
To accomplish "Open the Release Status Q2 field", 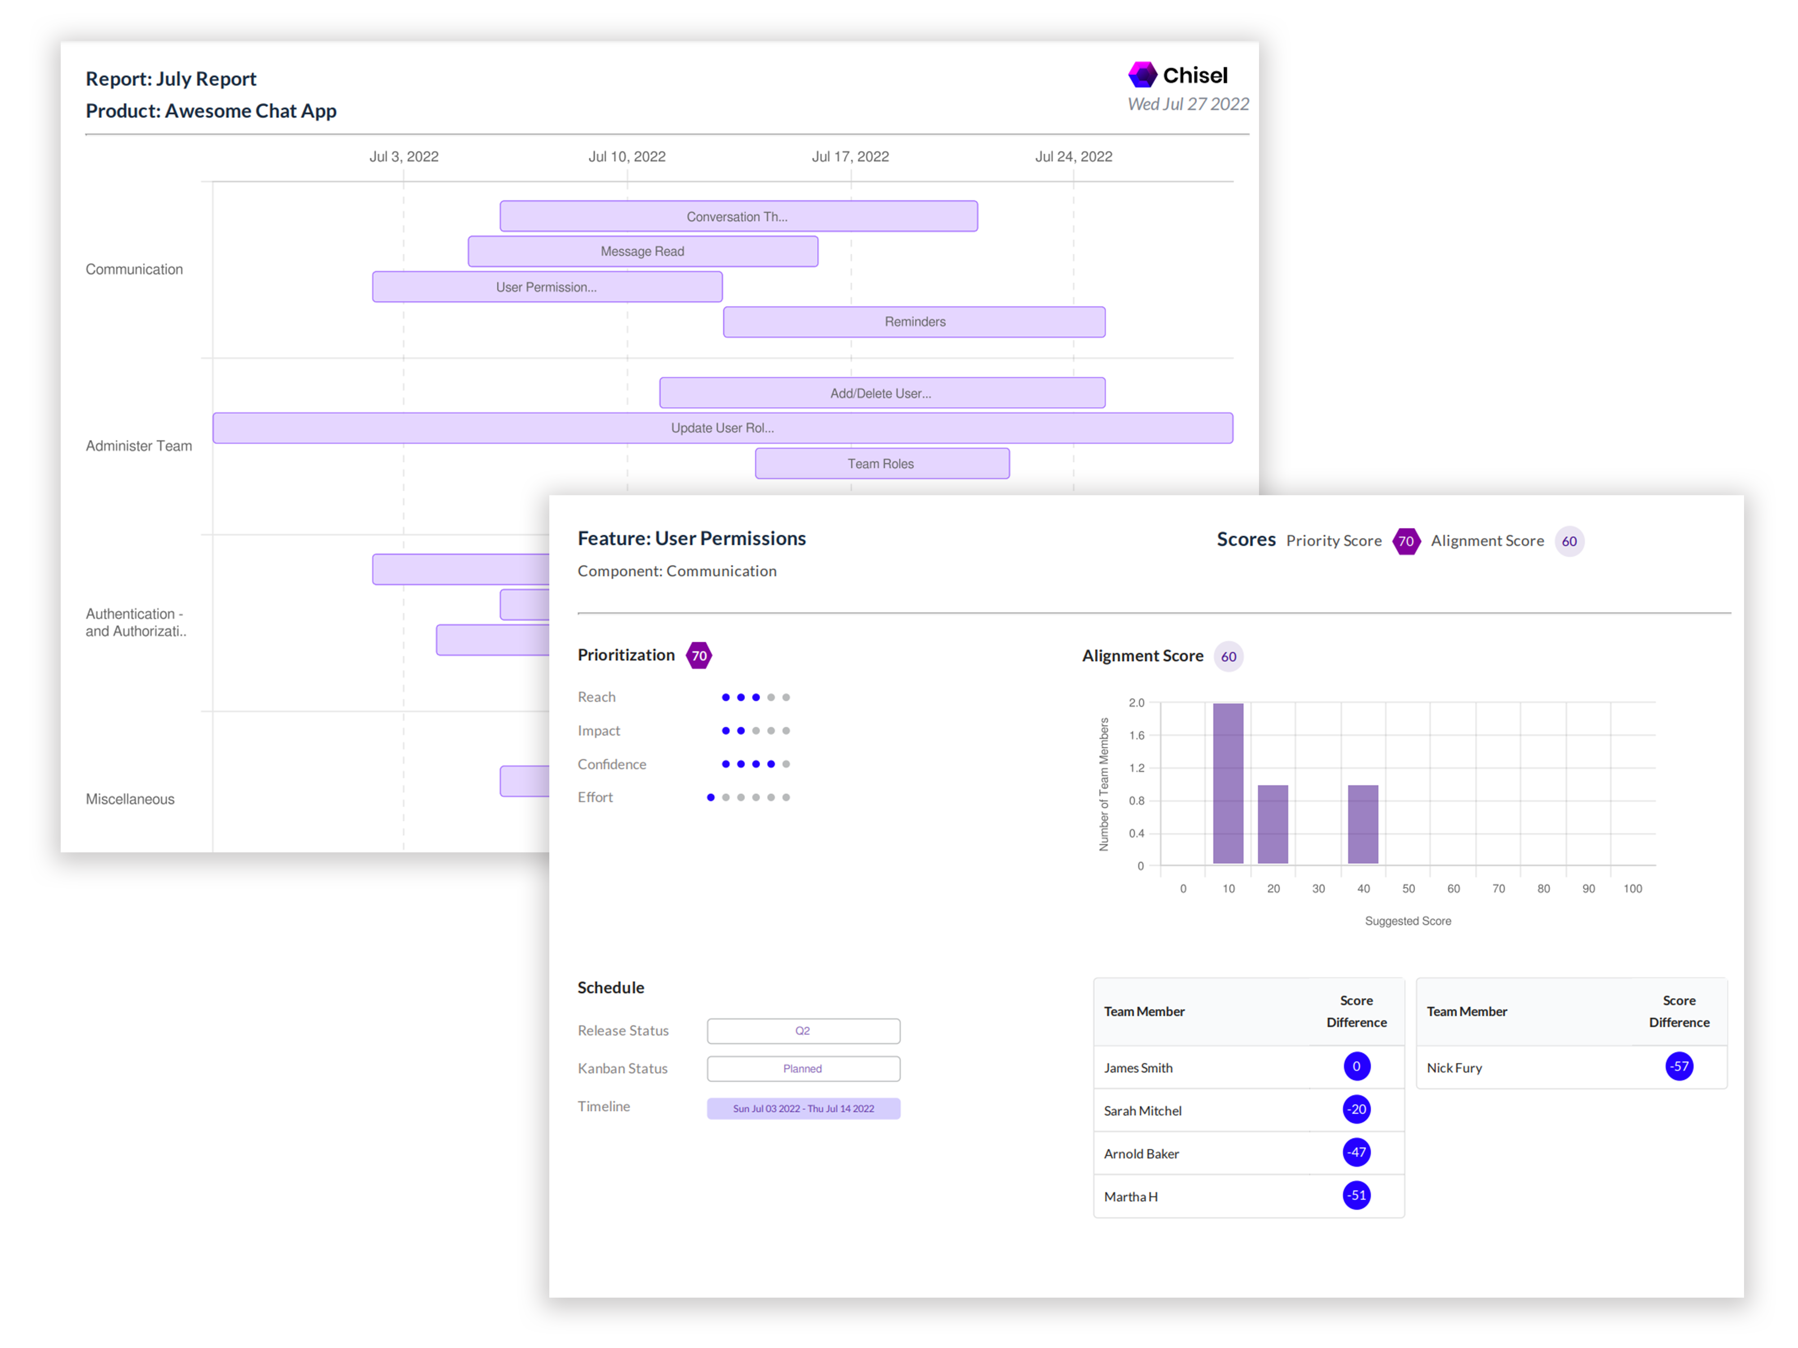I will (803, 1030).
